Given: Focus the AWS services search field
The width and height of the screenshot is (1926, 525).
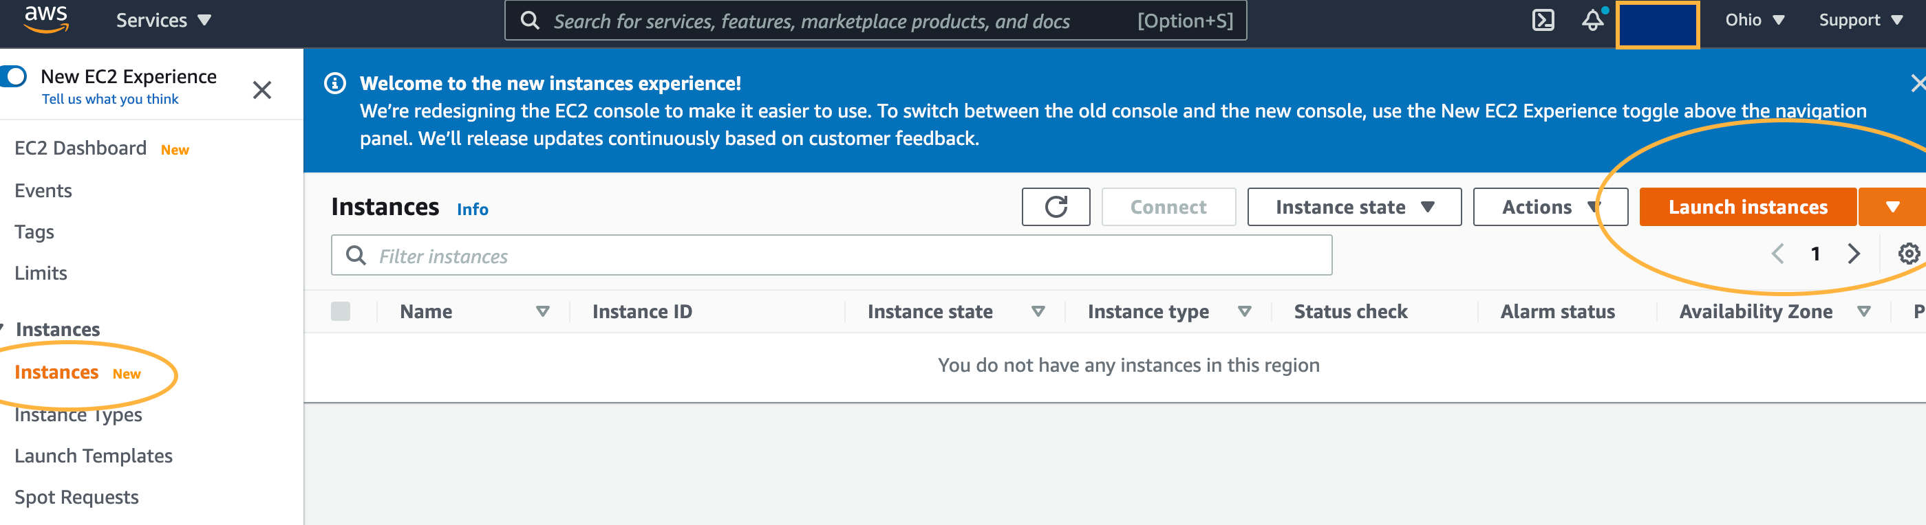Looking at the screenshot, I should [x=875, y=20].
